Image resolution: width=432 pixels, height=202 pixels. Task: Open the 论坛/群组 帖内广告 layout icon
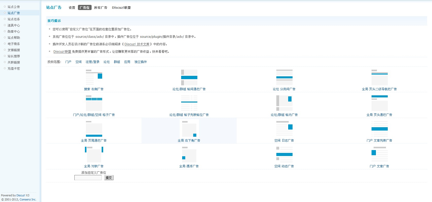pos(284,103)
